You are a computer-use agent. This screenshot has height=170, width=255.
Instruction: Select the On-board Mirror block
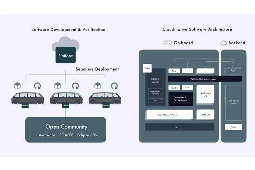[233, 103]
